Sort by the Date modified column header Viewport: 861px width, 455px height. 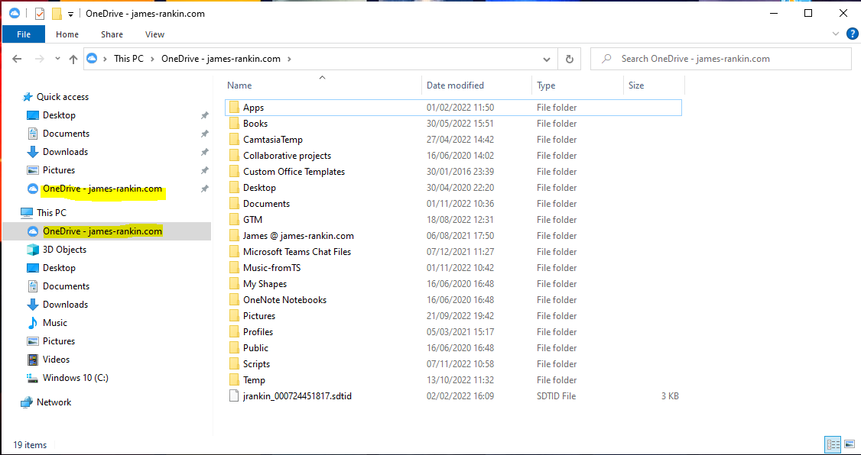point(455,86)
